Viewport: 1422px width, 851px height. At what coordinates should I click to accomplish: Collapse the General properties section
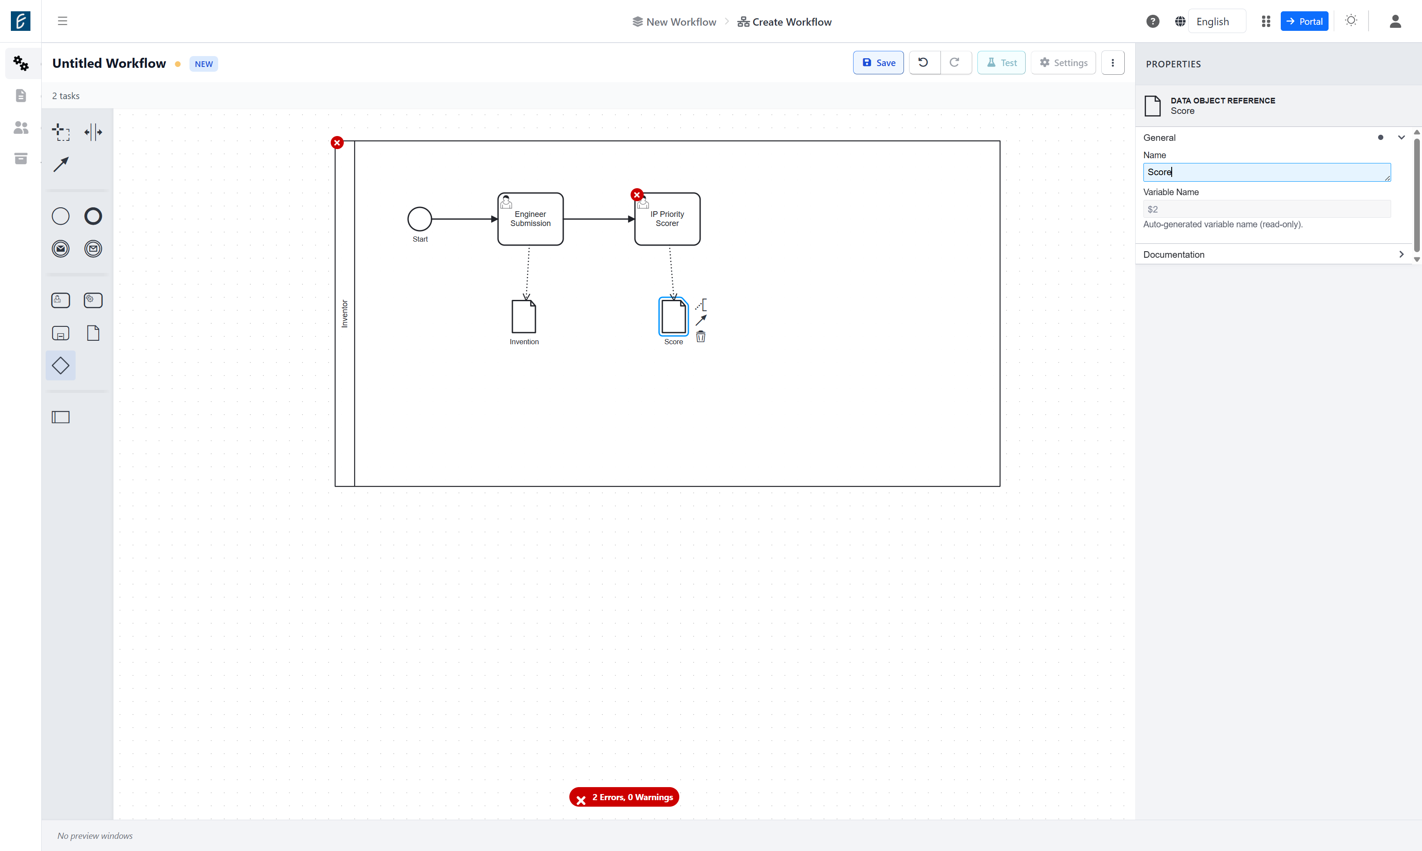(x=1402, y=138)
